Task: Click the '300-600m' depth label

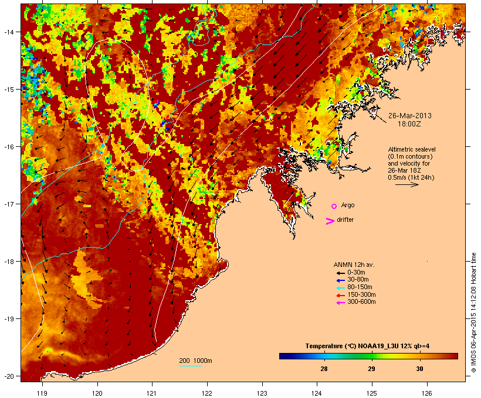Action: tap(361, 302)
